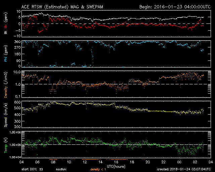Image resolution: width=215 pixels, height=172 pixels.
Task: Click the 'Begin: 2016-01-23 04:00:00UTC' timestamp
Action: pyautogui.click(x=175, y=7)
